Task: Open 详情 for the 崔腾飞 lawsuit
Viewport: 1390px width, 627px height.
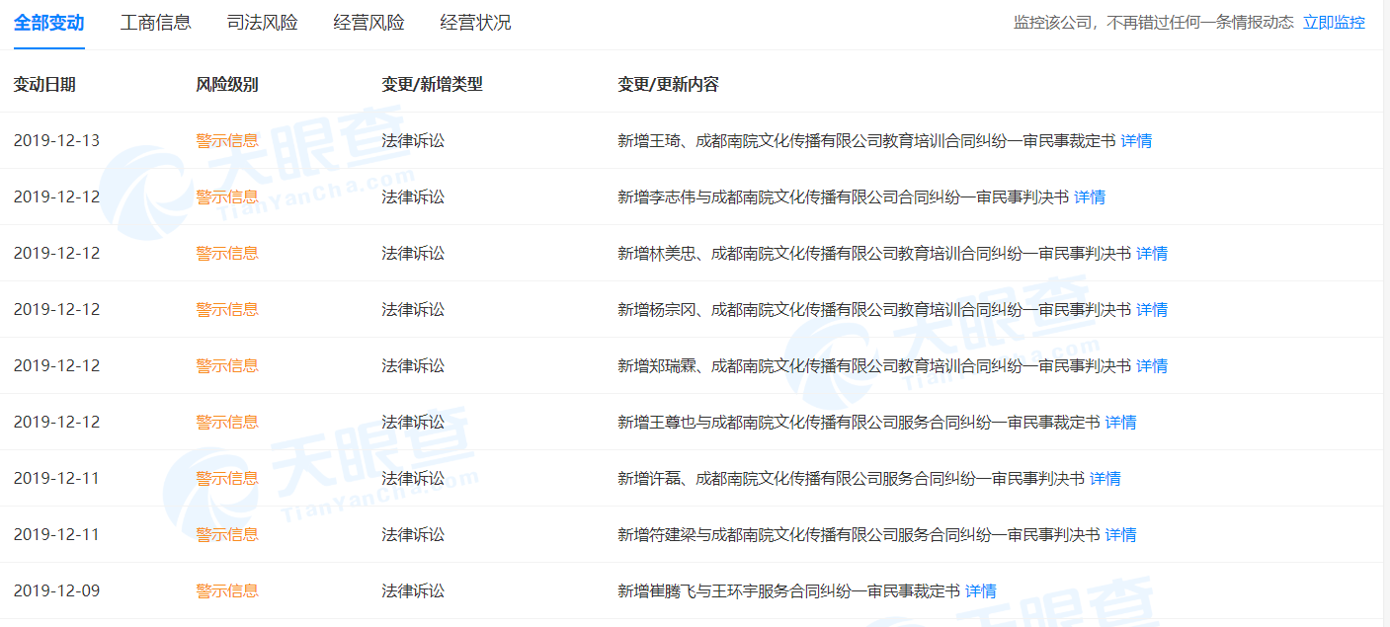Action: (x=981, y=590)
